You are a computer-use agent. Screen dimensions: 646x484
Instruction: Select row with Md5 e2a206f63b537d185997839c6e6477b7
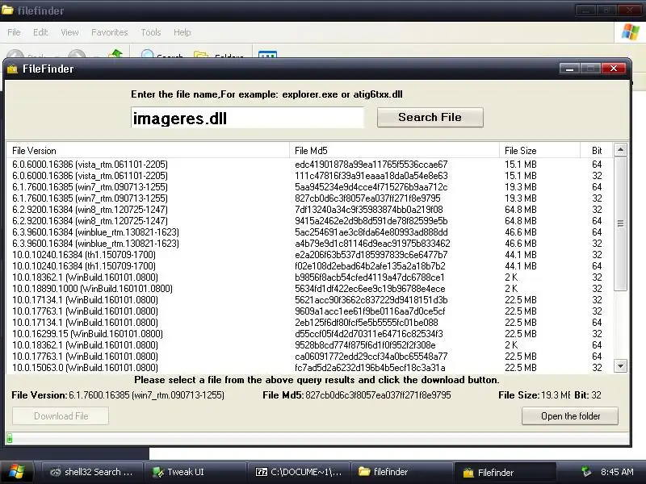click(309, 255)
